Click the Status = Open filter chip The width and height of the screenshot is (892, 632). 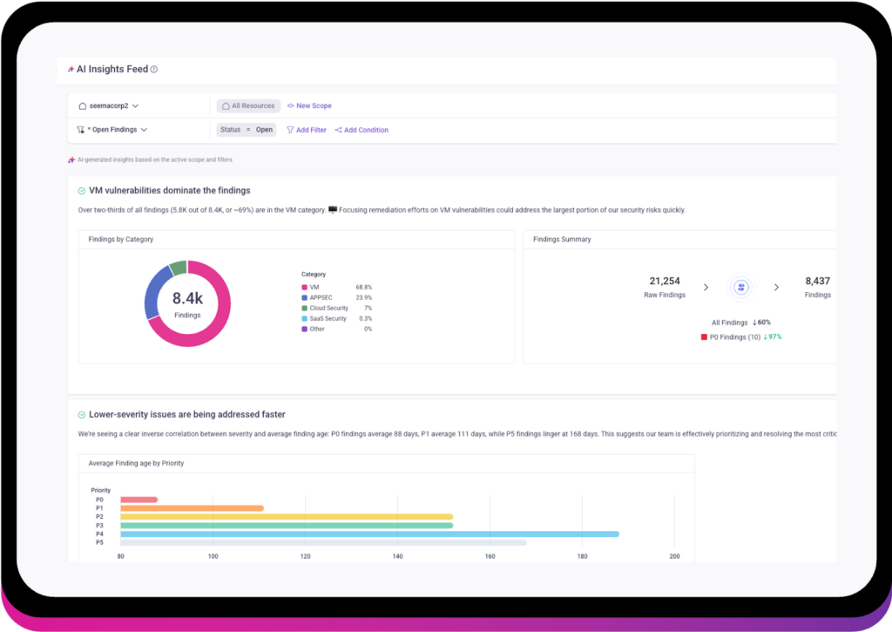[247, 130]
